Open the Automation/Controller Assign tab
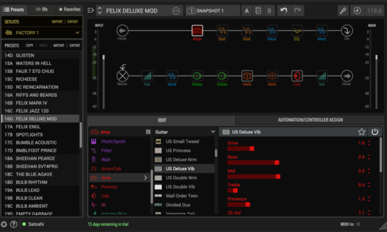 tap(310, 120)
